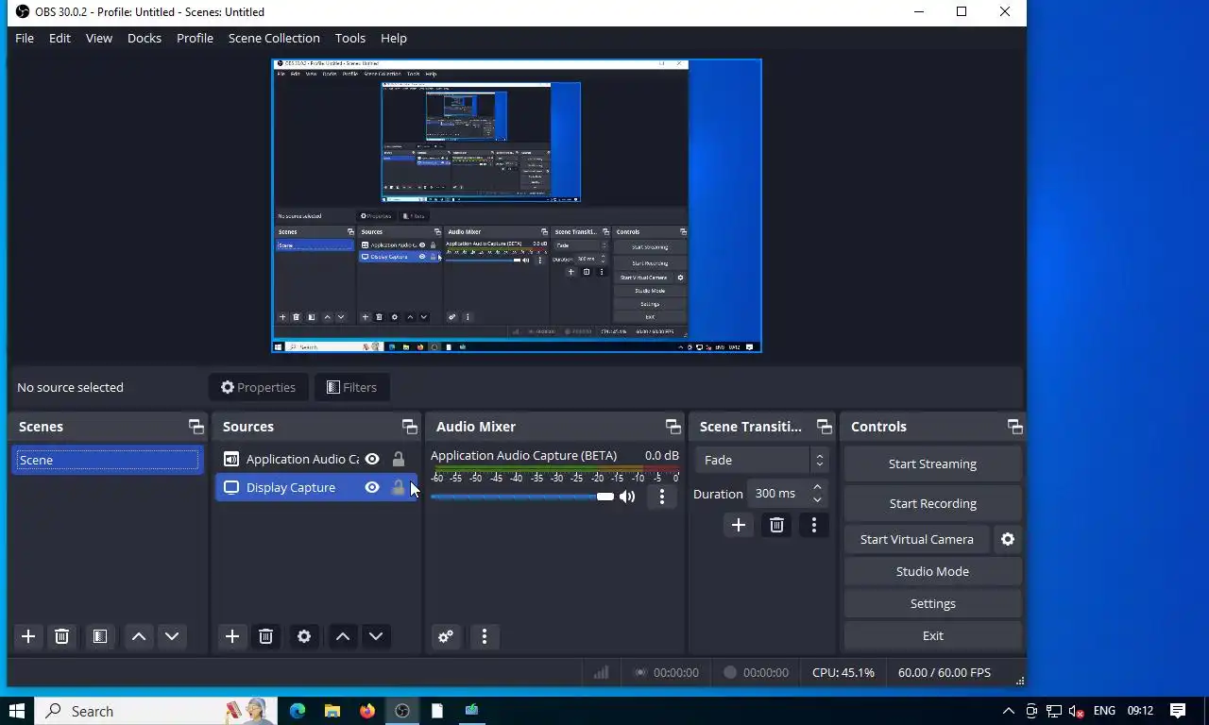
Task: Mute Application Audio Capture speaker icon
Action: (627, 497)
